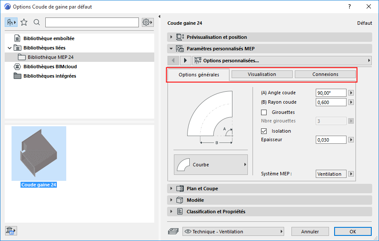Enable the Girouettes checkbox
This screenshot has height=241, width=379.
(264, 112)
